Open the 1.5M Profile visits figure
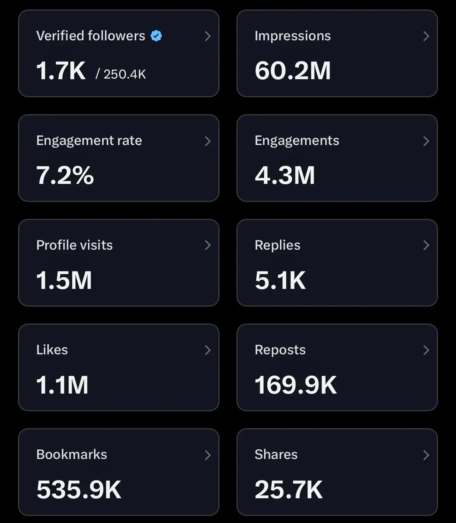Screen dimensions: 456x523 point(64,280)
